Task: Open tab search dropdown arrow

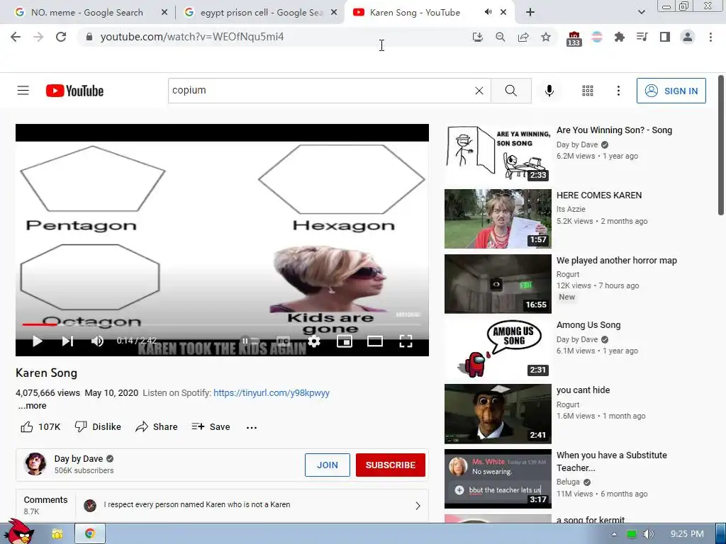Action: tap(641, 13)
